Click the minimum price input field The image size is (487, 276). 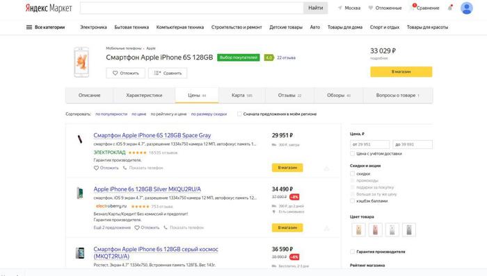pos(369,144)
